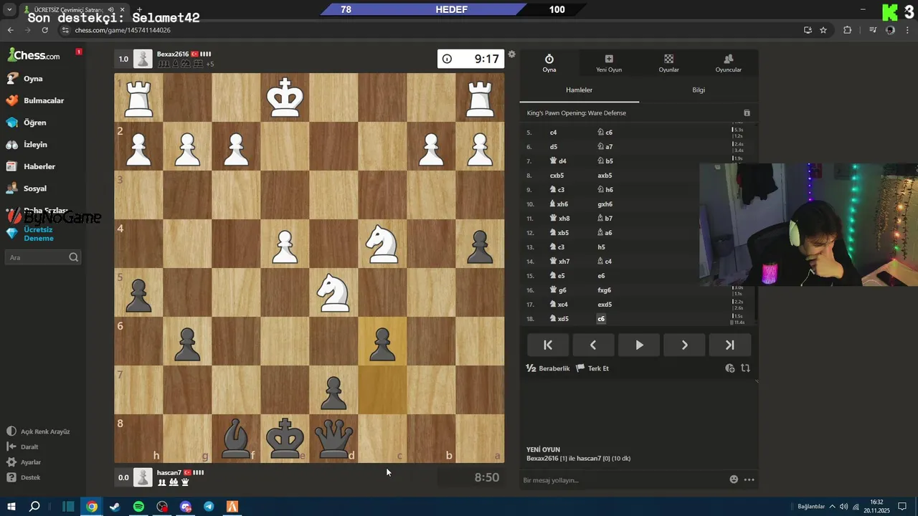This screenshot has width=918, height=516.
Task: Click the Ücretsiz Deneme free trial link
Action: (31, 234)
